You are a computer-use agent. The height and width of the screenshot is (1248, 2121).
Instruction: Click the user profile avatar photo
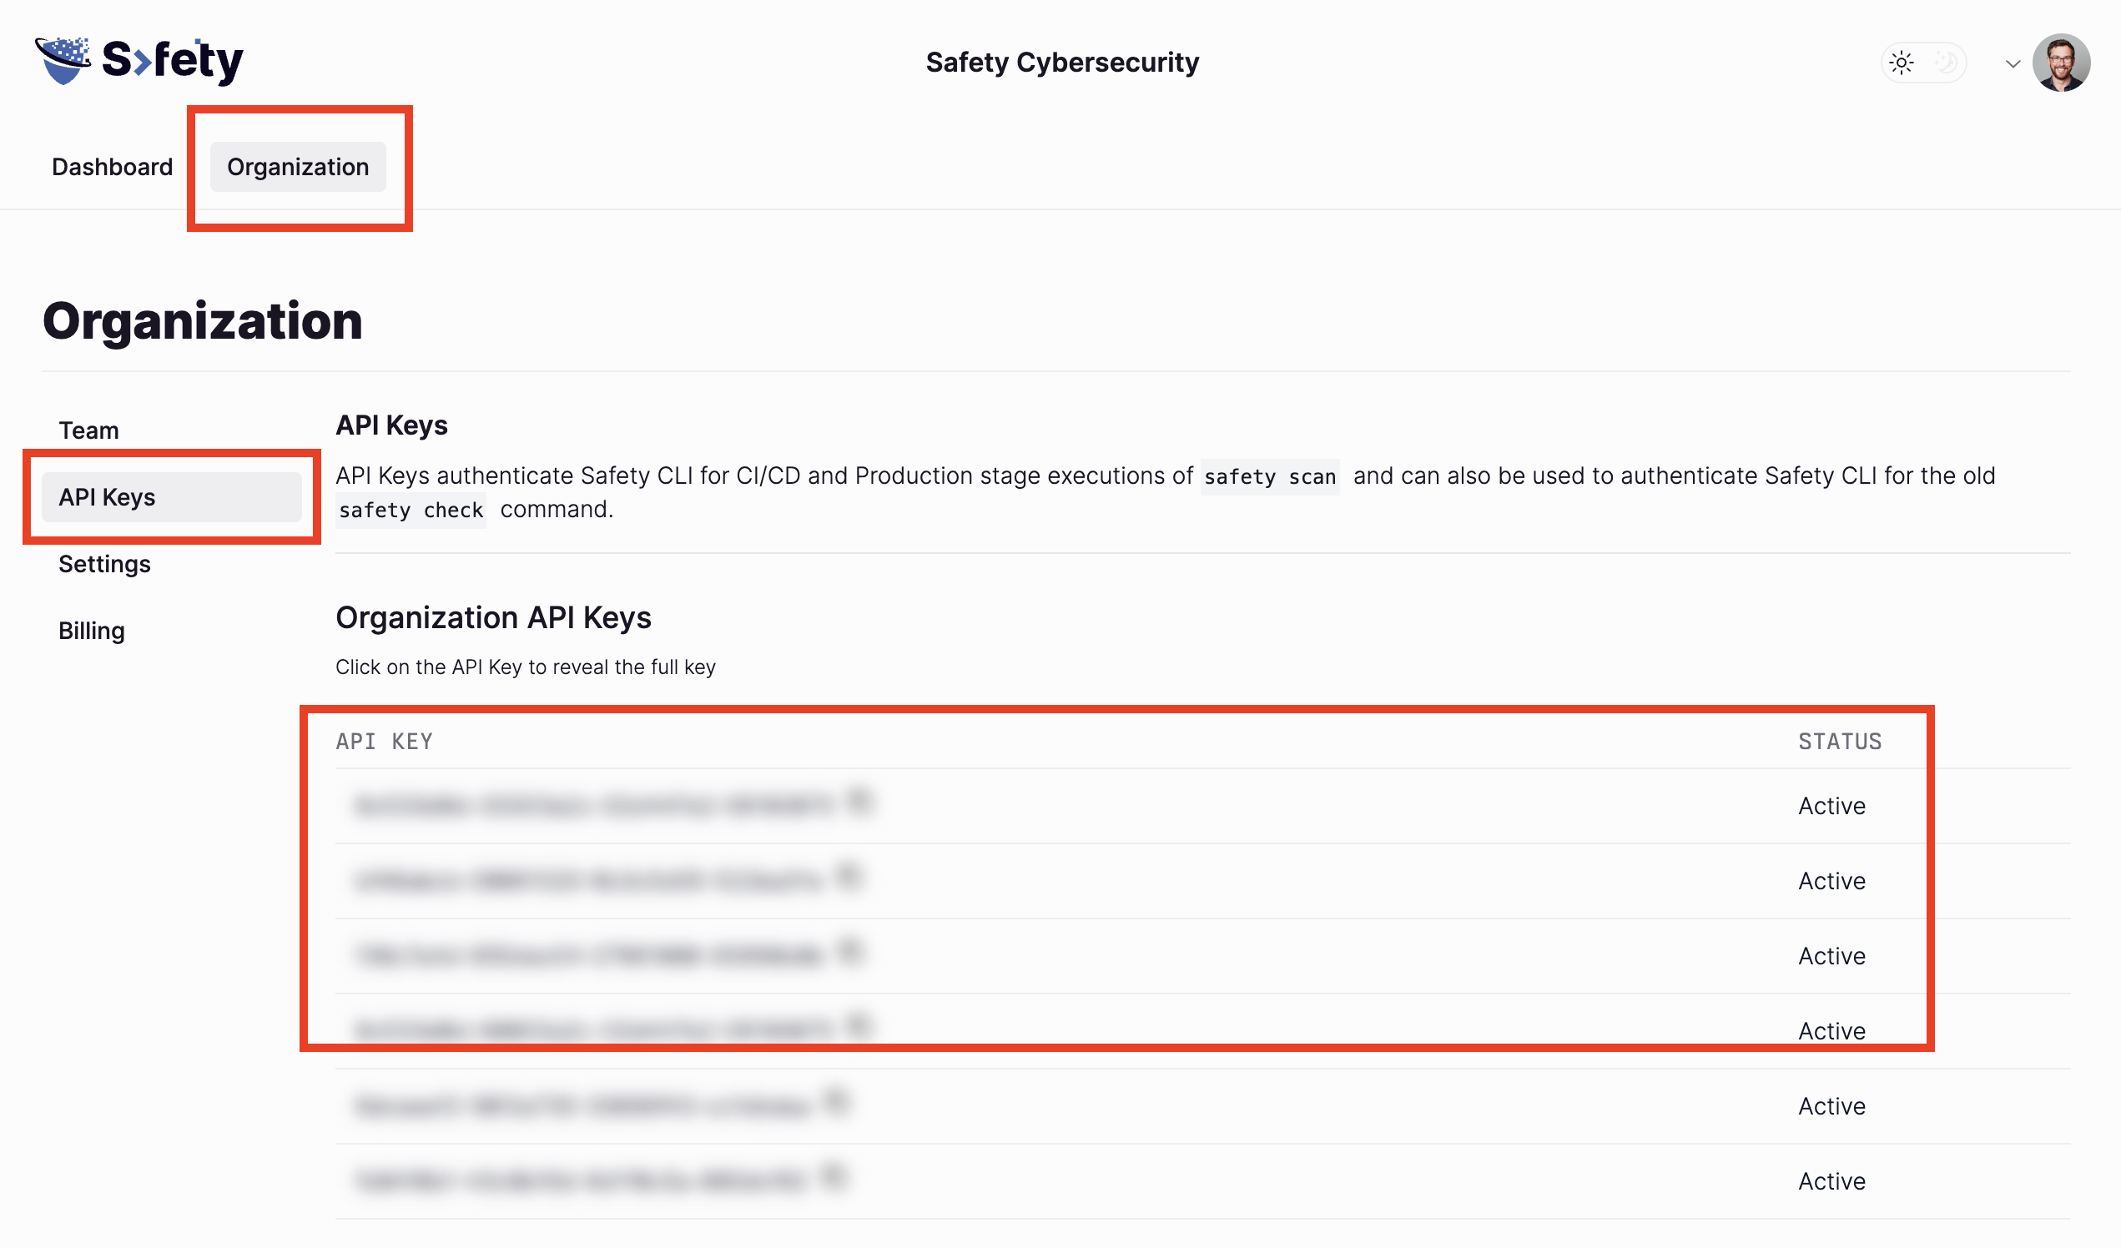coord(2060,63)
